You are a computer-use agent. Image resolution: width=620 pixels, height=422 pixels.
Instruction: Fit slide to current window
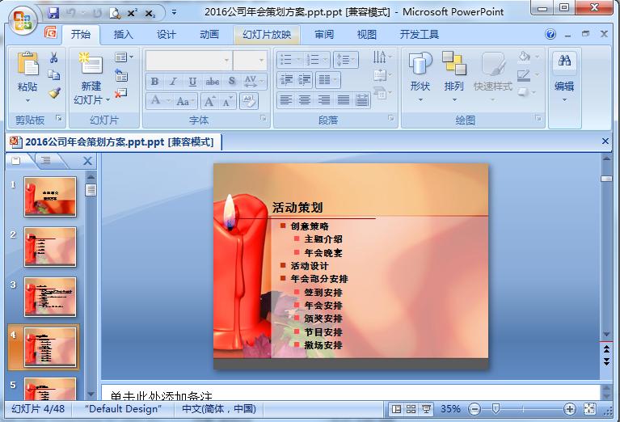(x=589, y=409)
